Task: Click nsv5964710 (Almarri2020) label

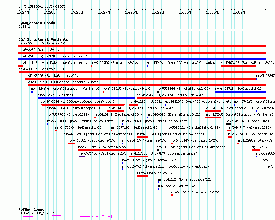Action: [144, 140]
